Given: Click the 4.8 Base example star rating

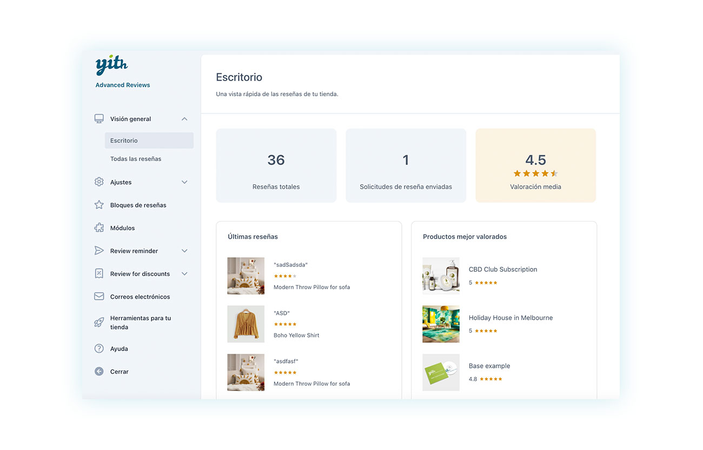Looking at the screenshot, I should pos(491,379).
